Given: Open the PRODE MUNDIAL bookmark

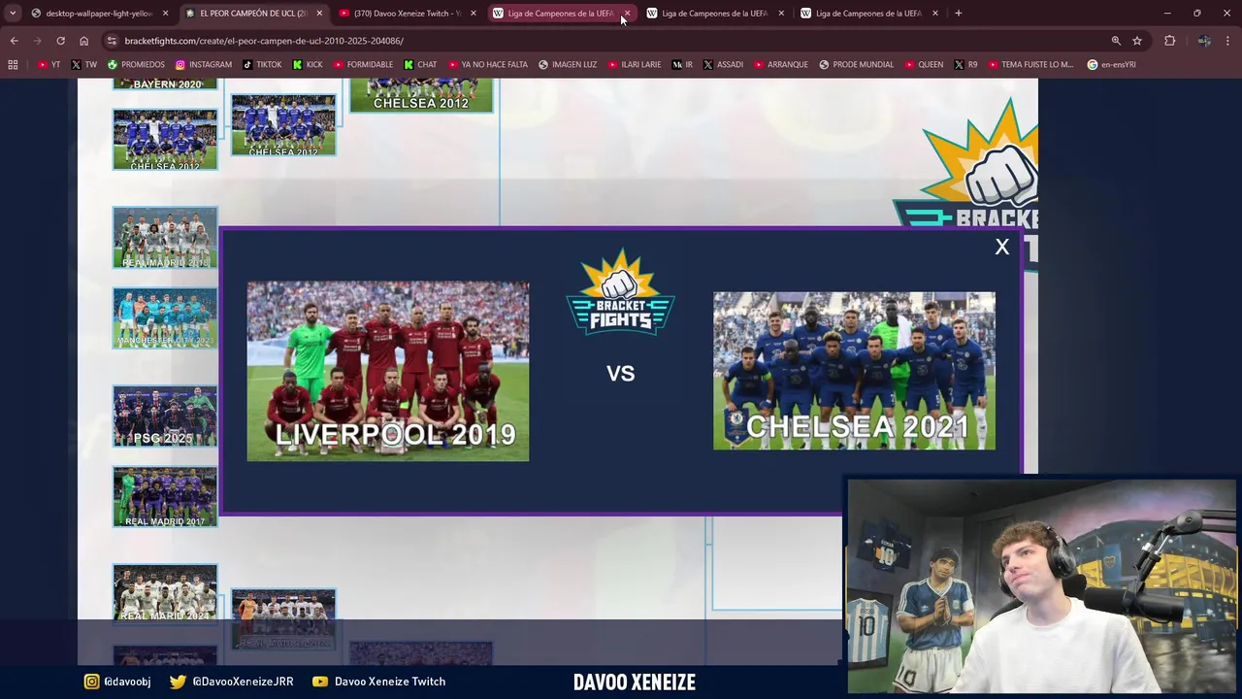Looking at the screenshot, I should click(x=857, y=65).
